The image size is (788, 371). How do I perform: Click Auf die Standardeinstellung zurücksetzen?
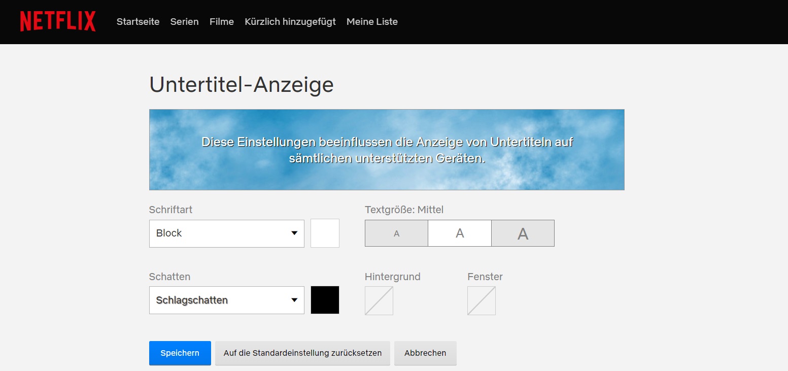point(302,353)
